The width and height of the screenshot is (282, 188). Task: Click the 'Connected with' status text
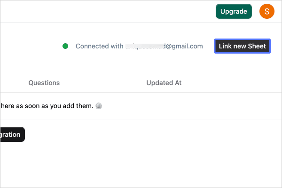click(x=100, y=46)
